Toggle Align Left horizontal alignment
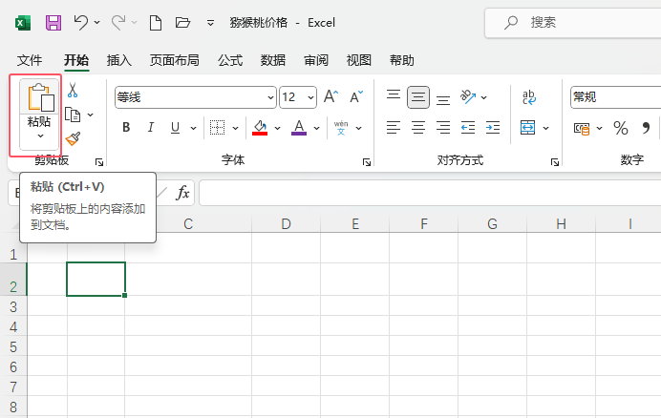Screen dimensions: 661x418 [x=394, y=127]
